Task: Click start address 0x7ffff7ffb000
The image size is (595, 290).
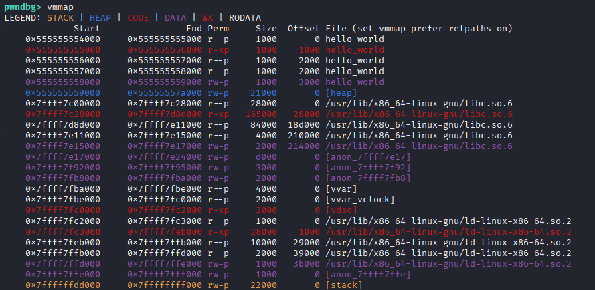Action: point(63,253)
